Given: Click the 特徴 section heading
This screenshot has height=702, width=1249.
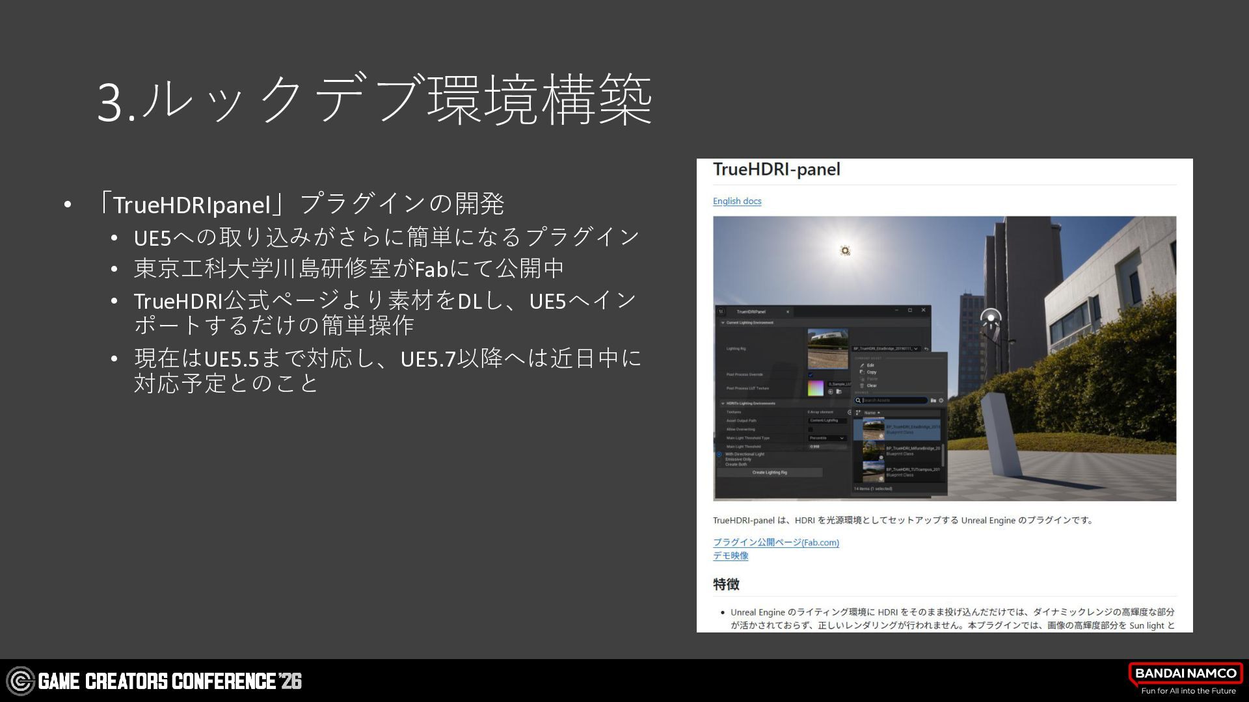Looking at the screenshot, I should tap(726, 584).
